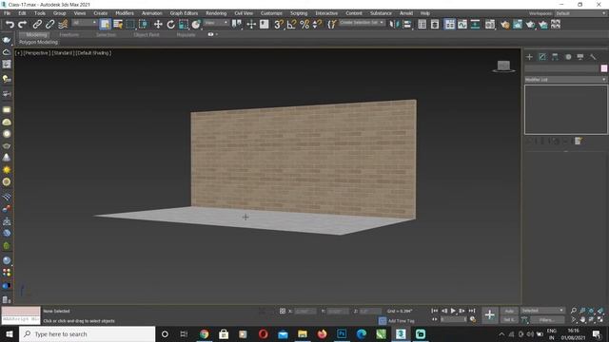Choose the Select Object tool
Screen dimensions: 609x342
coord(105,25)
